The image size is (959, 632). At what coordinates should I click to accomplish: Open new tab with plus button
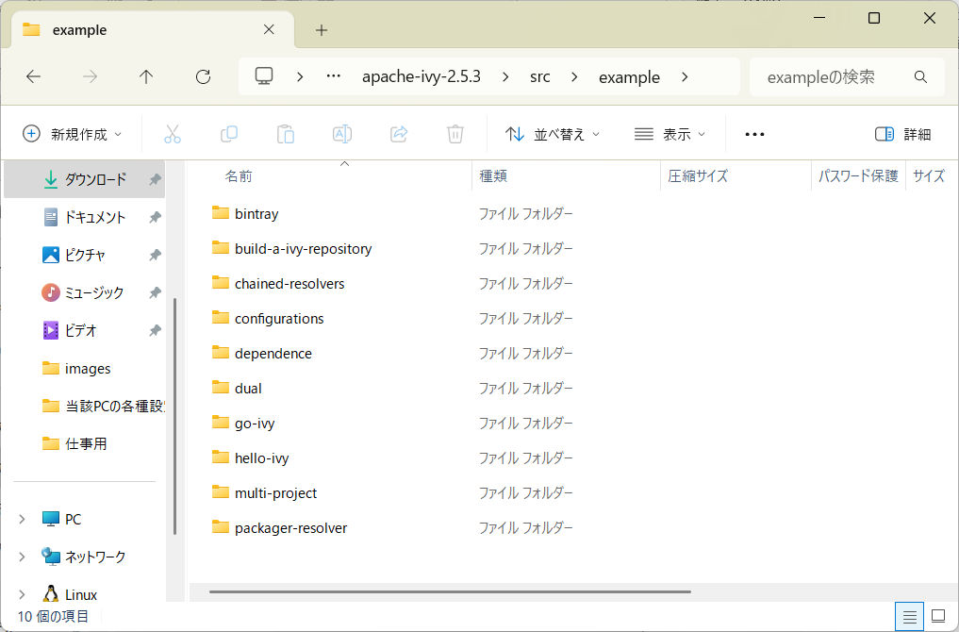(x=322, y=30)
